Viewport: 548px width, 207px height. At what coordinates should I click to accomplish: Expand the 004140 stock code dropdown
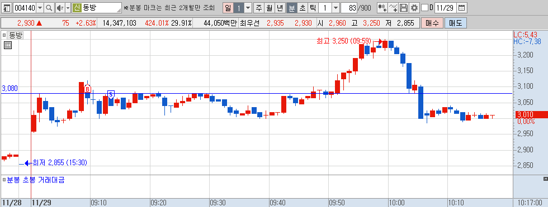click(x=40, y=8)
